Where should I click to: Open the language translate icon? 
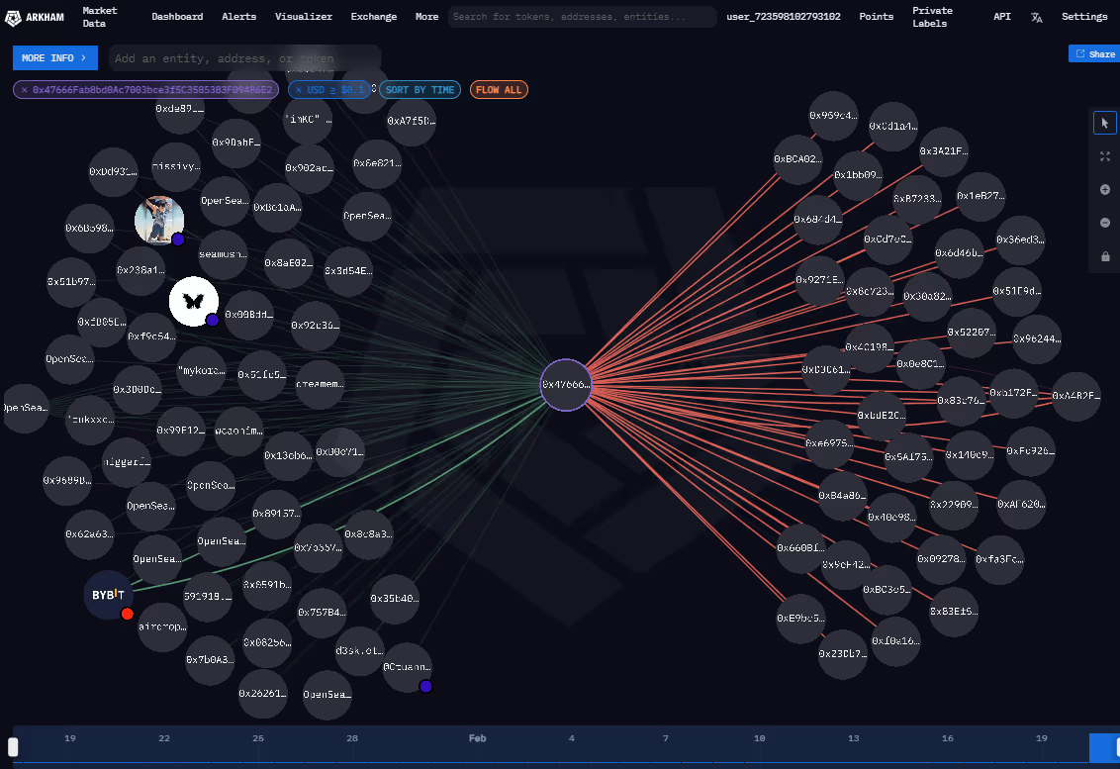1037,17
